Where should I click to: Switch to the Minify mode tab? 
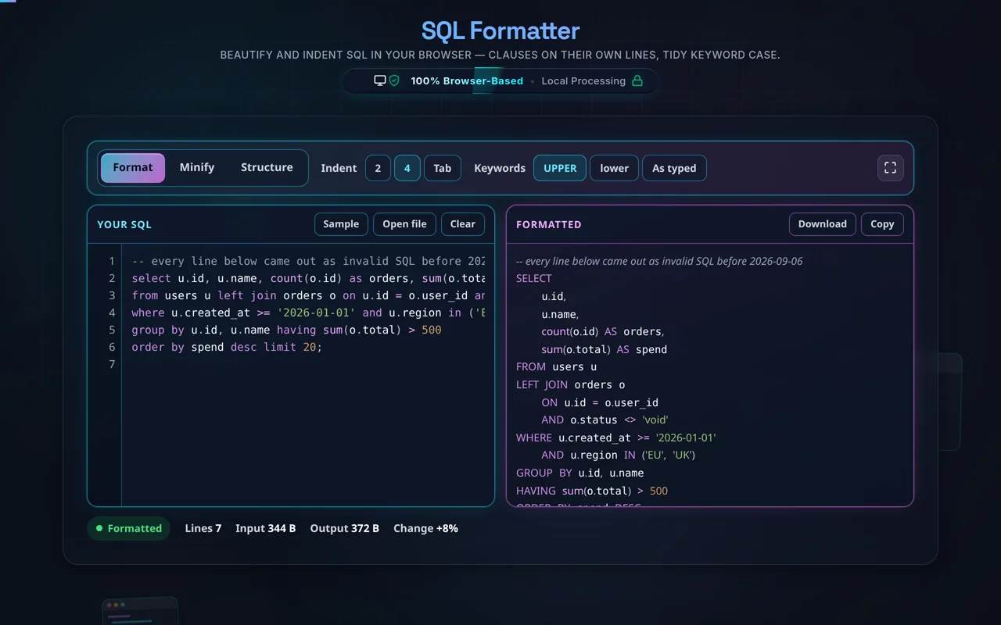(197, 168)
